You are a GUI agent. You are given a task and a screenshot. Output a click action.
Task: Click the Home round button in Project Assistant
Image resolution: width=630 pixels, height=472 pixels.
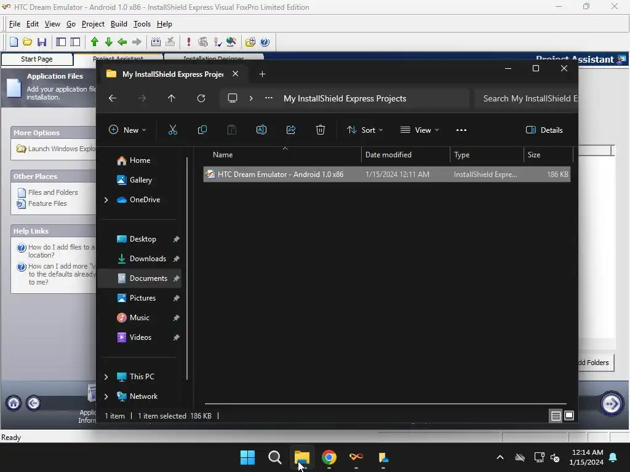pos(14,403)
